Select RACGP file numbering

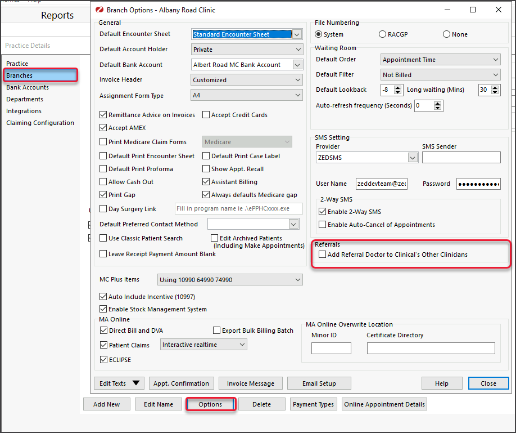382,34
